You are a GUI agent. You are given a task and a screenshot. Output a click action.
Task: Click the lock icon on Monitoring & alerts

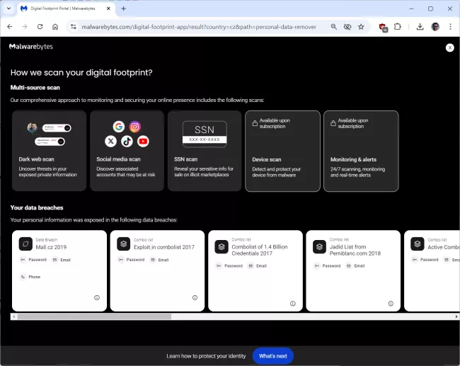click(x=333, y=123)
